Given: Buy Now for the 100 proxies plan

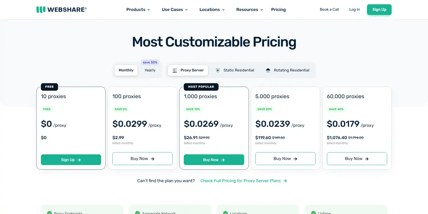Looking at the screenshot, I should (142, 159).
